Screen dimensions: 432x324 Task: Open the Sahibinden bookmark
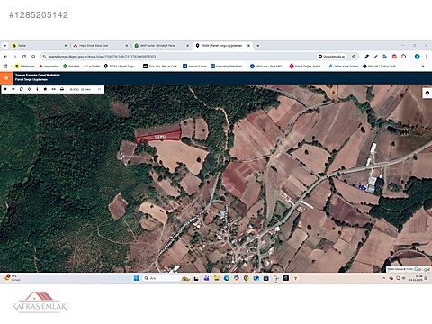coord(25,66)
